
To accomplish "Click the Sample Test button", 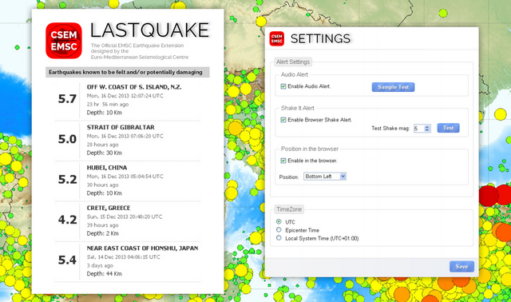I will (x=393, y=87).
